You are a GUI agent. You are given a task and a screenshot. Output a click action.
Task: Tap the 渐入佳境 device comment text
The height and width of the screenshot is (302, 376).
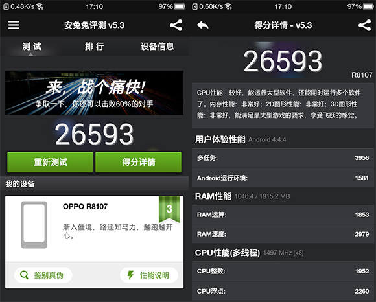click(118, 231)
